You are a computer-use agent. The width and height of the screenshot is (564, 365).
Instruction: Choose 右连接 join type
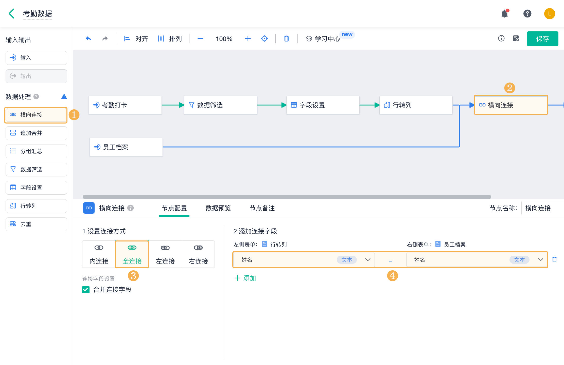[198, 254]
